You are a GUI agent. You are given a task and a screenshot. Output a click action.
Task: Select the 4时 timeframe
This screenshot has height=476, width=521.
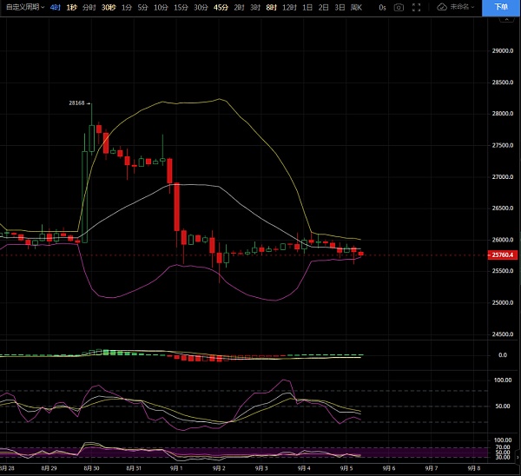[56, 7]
